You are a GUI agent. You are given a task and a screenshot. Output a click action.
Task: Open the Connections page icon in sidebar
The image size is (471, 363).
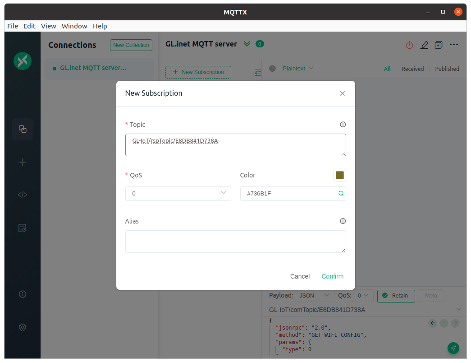point(23,129)
